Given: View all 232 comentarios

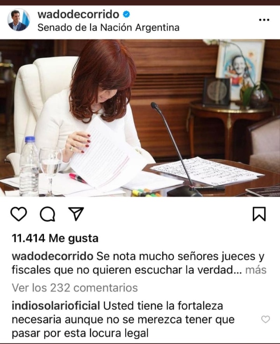Looking at the screenshot, I should 75,287.
